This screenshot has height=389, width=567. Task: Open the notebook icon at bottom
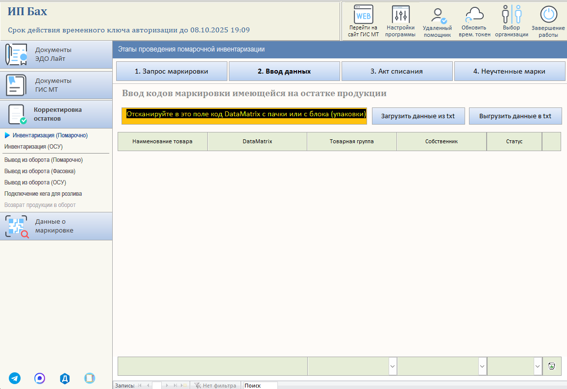pyautogui.click(x=89, y=378)
